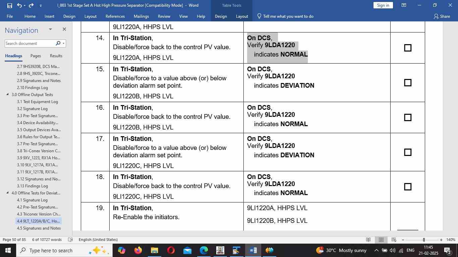Go to heading 2.10 Findings Log
Screen dimensions: 458x257
33,88
